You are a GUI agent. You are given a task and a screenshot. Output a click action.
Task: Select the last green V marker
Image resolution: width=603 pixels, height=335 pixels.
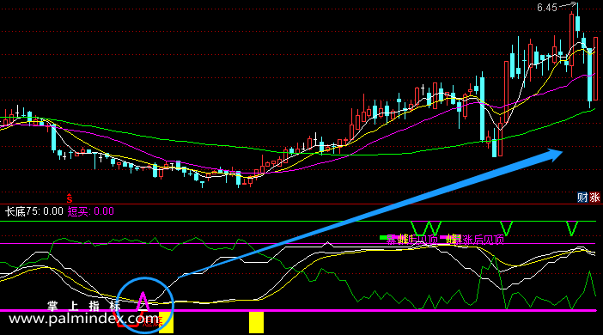pos(572,228)
